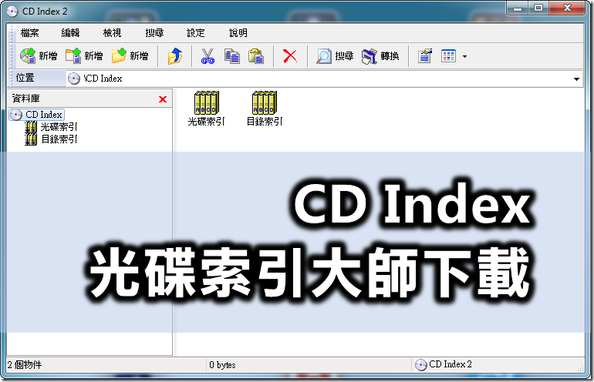594x382 pixels.
Task: Select 目錄索引 in the database tree
Action: 51,139
